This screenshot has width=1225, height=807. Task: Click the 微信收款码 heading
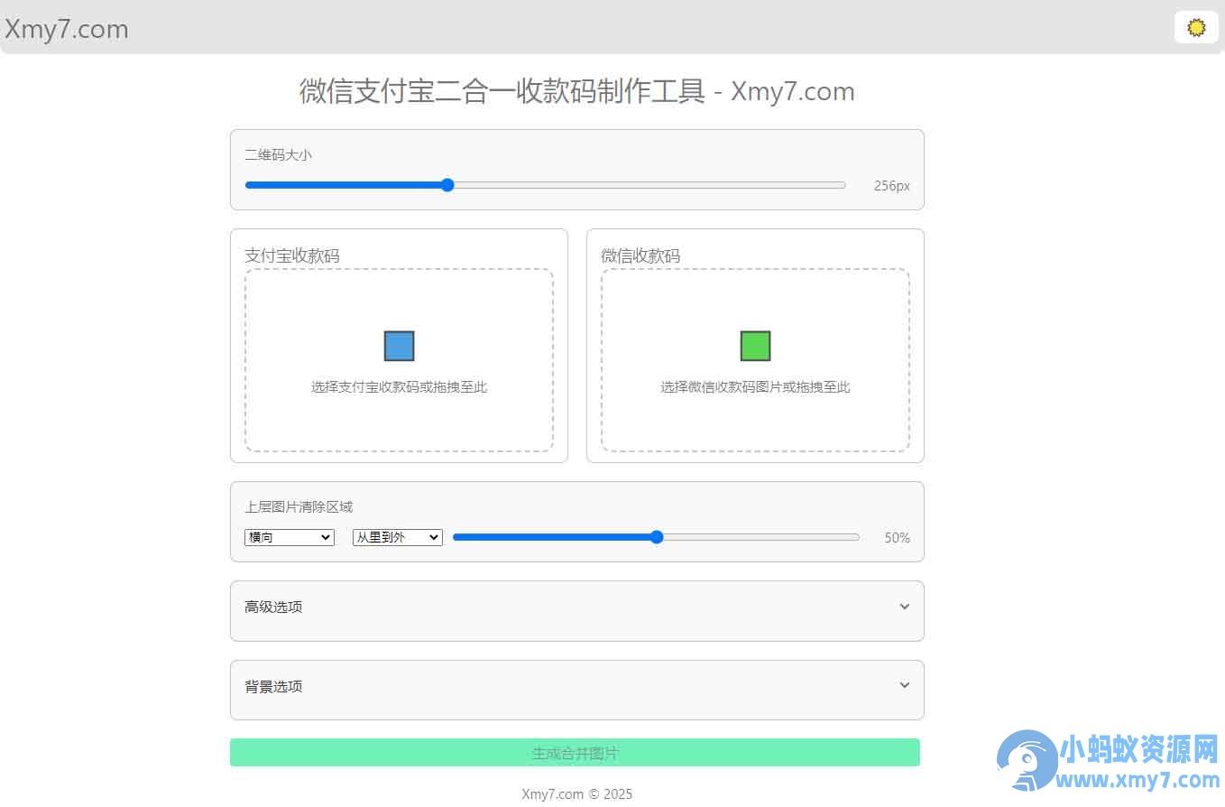pyautogui.click(x=640, y=255)
